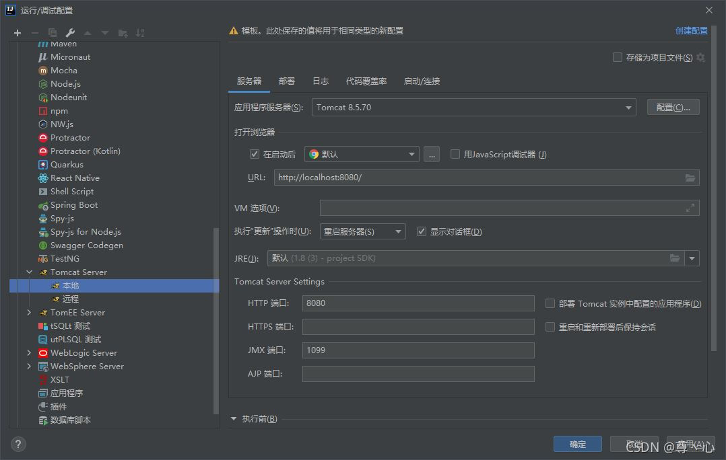Enable 重启和重新部署后保持会话 checkbox
Viewport: 726px width, 460px height.
point(550,327)
